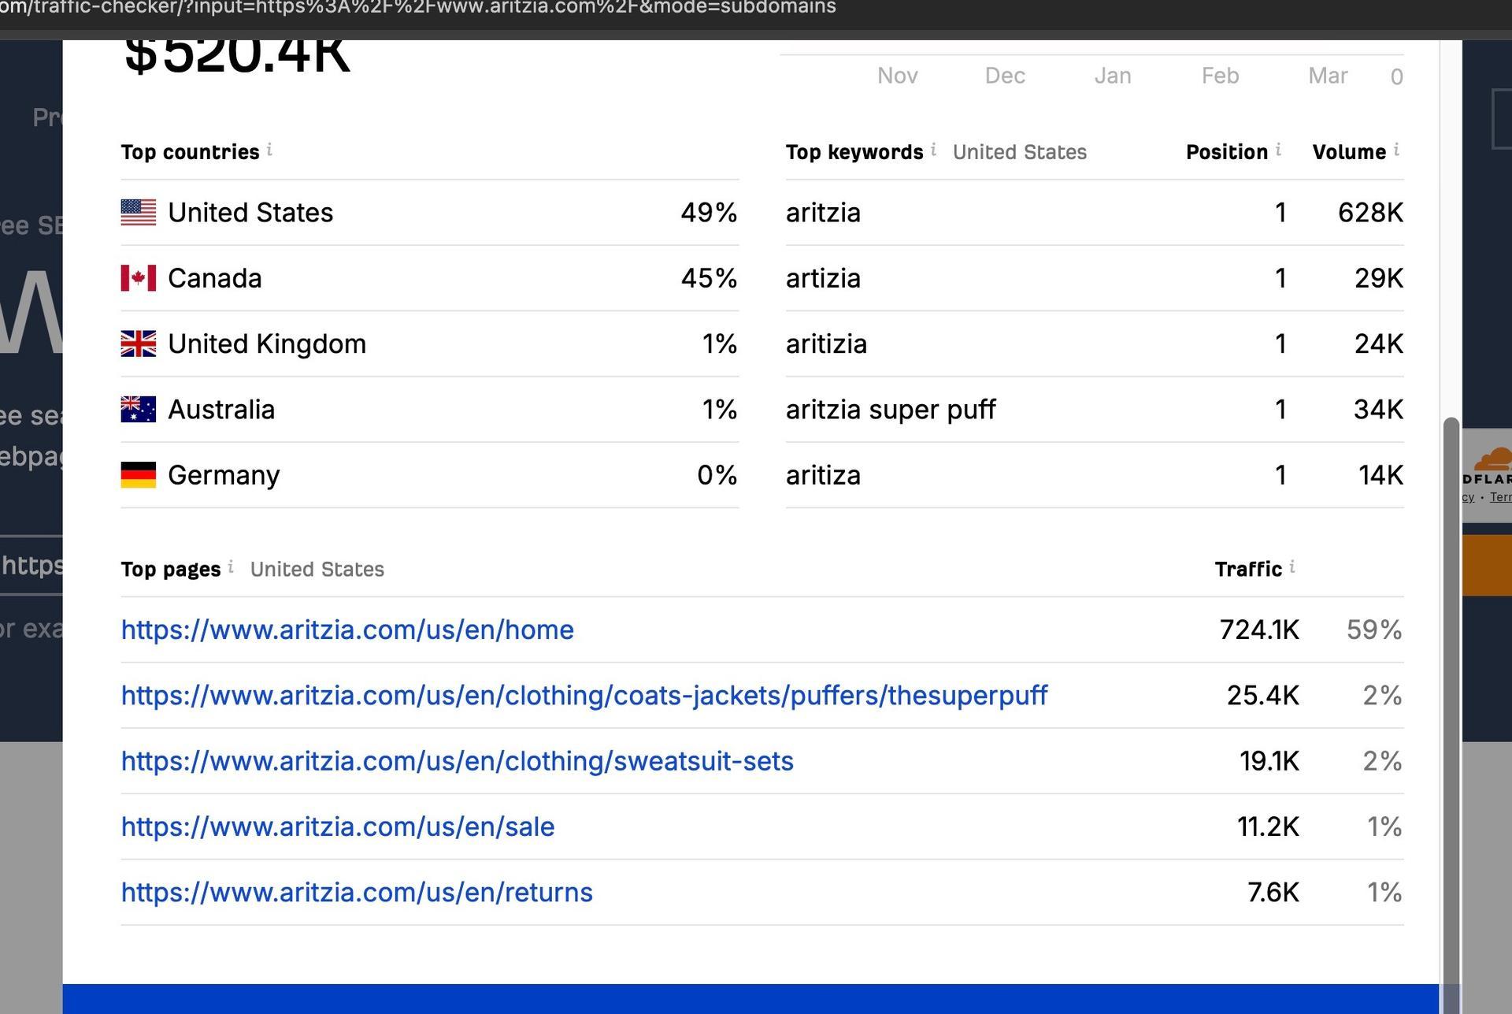The image size is (1512, 1014).
Task: Click the Traffic column info icon
Action: point(1292,566)
